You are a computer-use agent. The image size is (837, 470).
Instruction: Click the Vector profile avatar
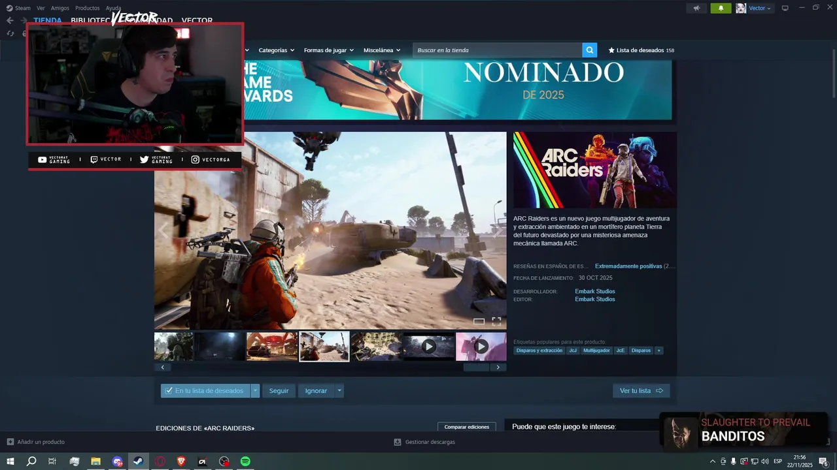[741, 8]
